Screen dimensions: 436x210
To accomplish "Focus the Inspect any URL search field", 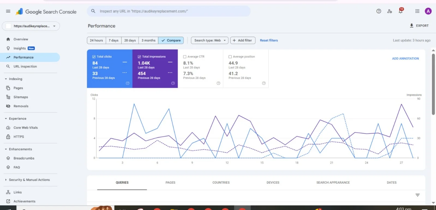I will 169,11.
